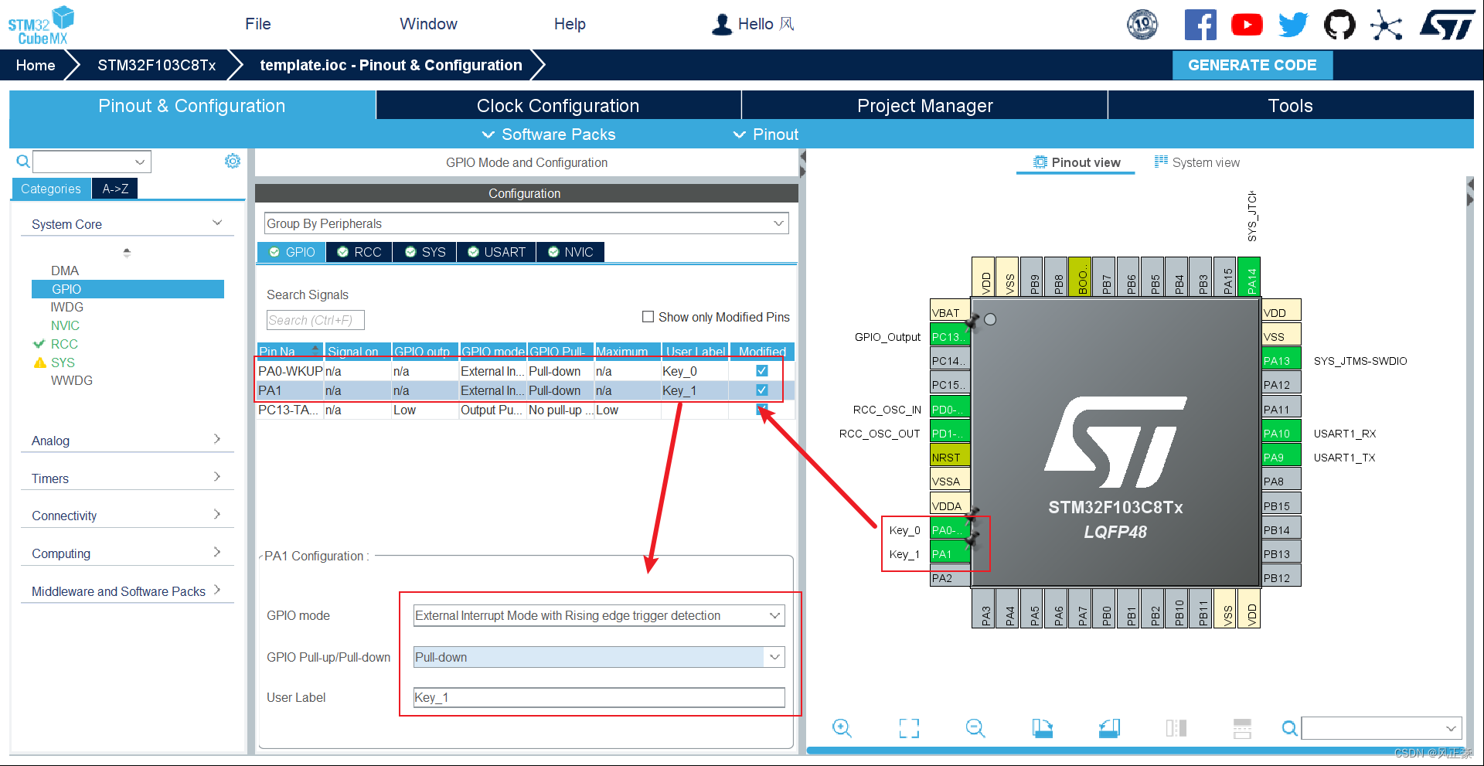Select the USART configuration tab
Viewport: 1484px width, 766px height.
[496, 252]
